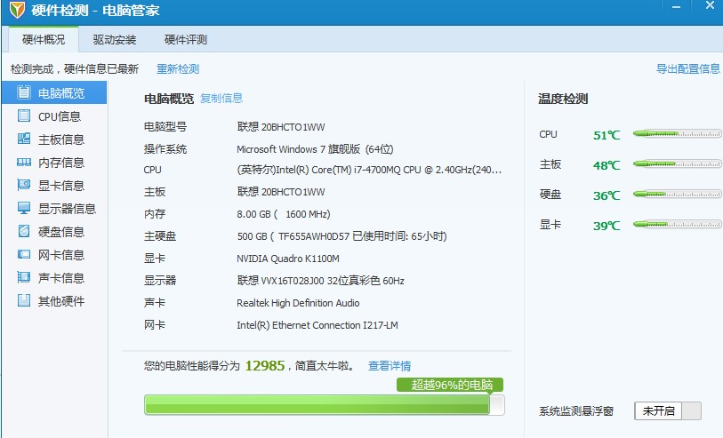Open 内存信息 via its memory icon
Viewport: 723px width, 438px height.
click(24, 163)
